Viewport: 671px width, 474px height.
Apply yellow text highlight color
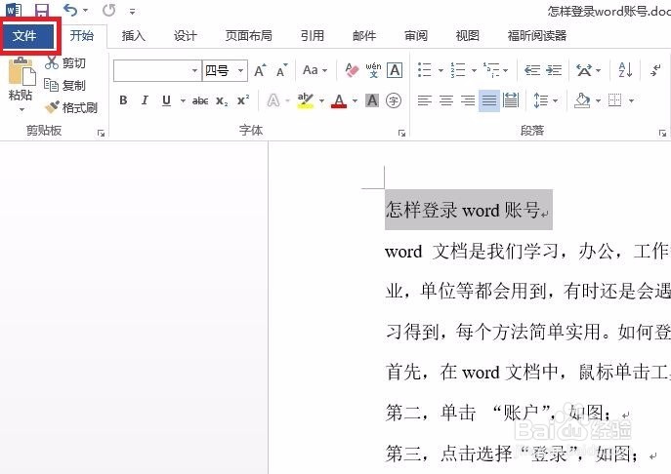click(x=306, y=100)
